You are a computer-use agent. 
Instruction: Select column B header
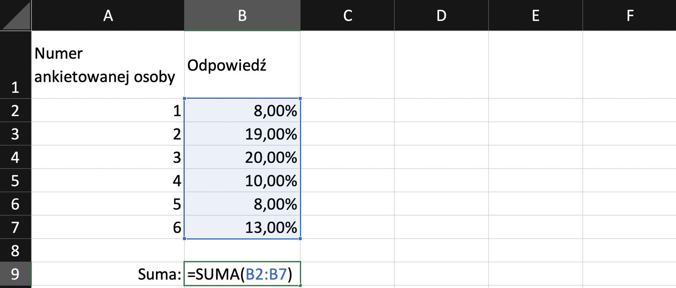(x=242, y=15)
